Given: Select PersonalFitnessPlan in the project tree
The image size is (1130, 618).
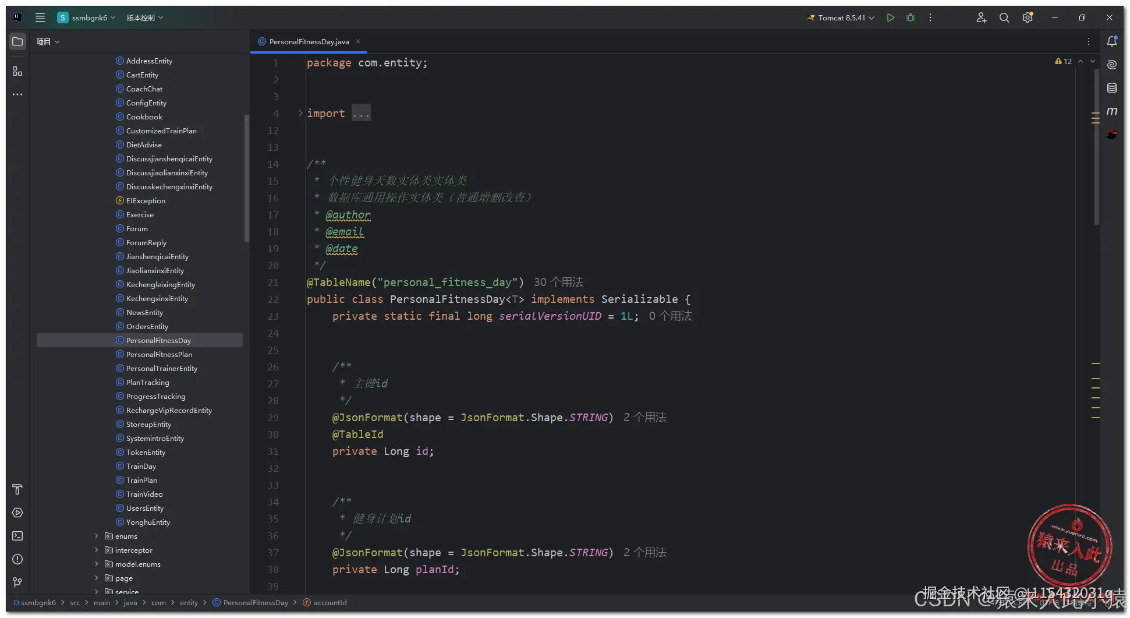Looking at the screenshot, I should tap(159, 354).
